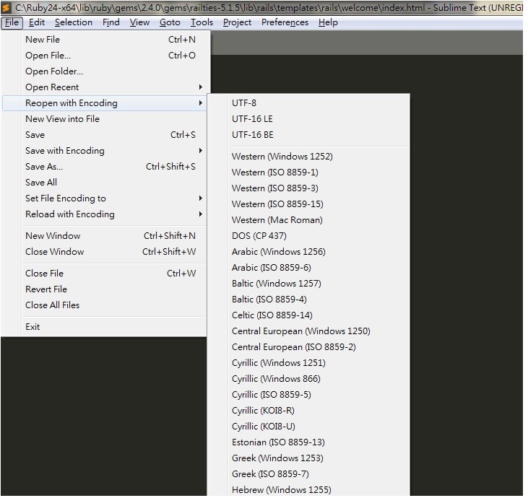Select Celtic (ISO 8859-14) encoding
The height and width of the screenshot is (498, 528).
[x=309, y=315]
